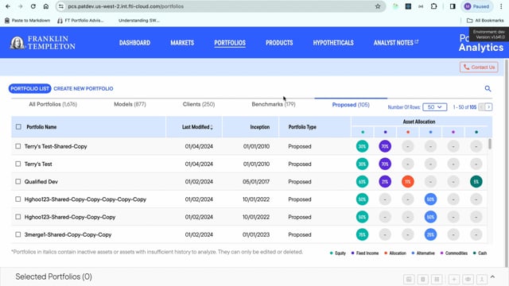Screen dimensions: 509x286
Task: Open the browser side panel icon
Action: point(453,6)
